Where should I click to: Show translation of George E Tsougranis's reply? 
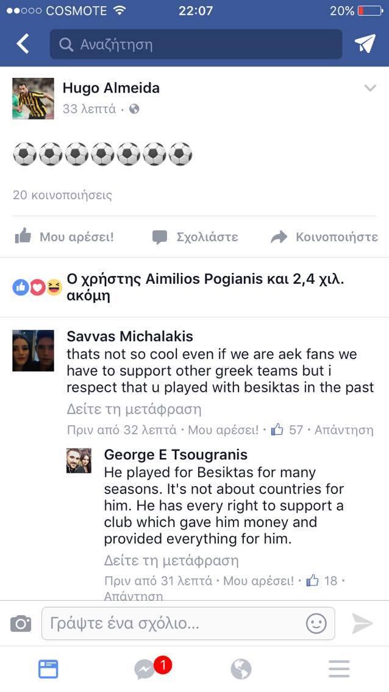171,560
